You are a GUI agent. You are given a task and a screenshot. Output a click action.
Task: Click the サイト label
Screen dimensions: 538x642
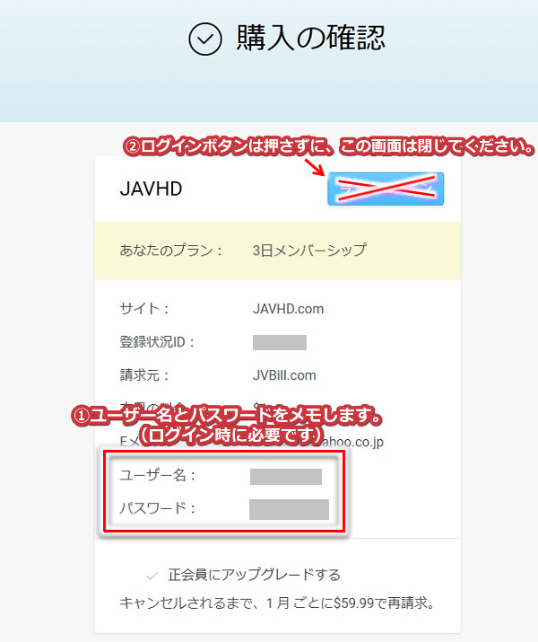click(x=143, y=309)
